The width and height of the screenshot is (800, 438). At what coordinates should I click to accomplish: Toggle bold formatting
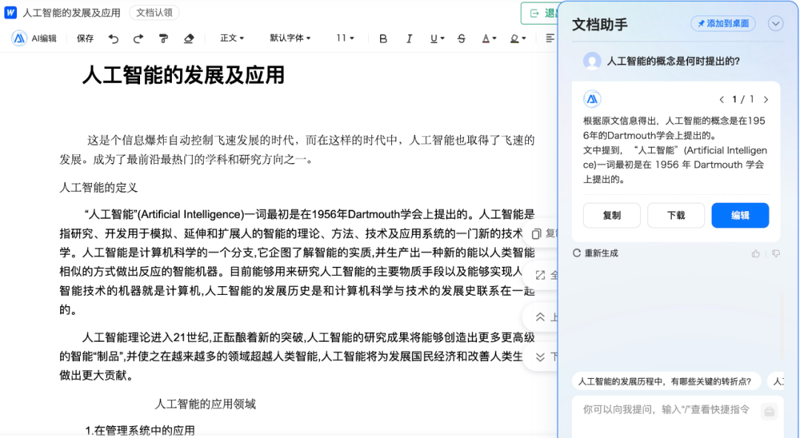tap(383, 38)
